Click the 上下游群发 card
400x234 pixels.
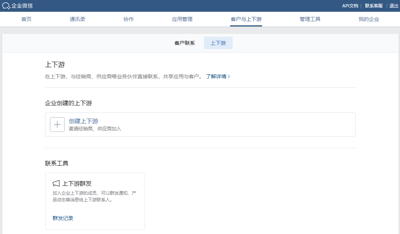(x=95, y=201)
